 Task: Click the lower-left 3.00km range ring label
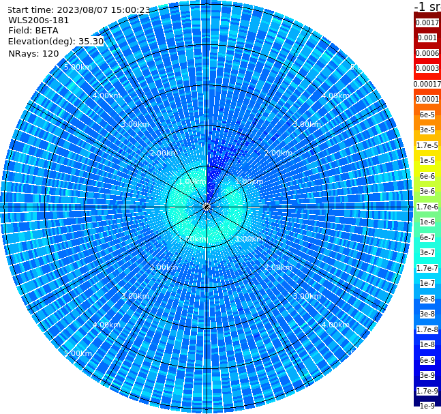[135, 296]
